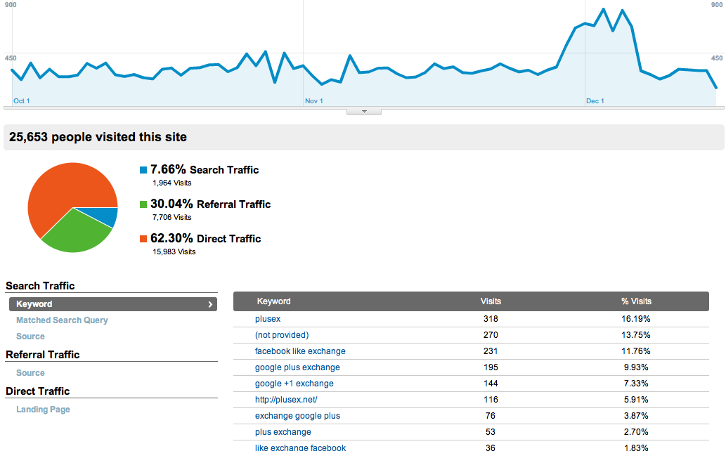
Task: Open Matched Search Query report
Action: click(62, 320)
